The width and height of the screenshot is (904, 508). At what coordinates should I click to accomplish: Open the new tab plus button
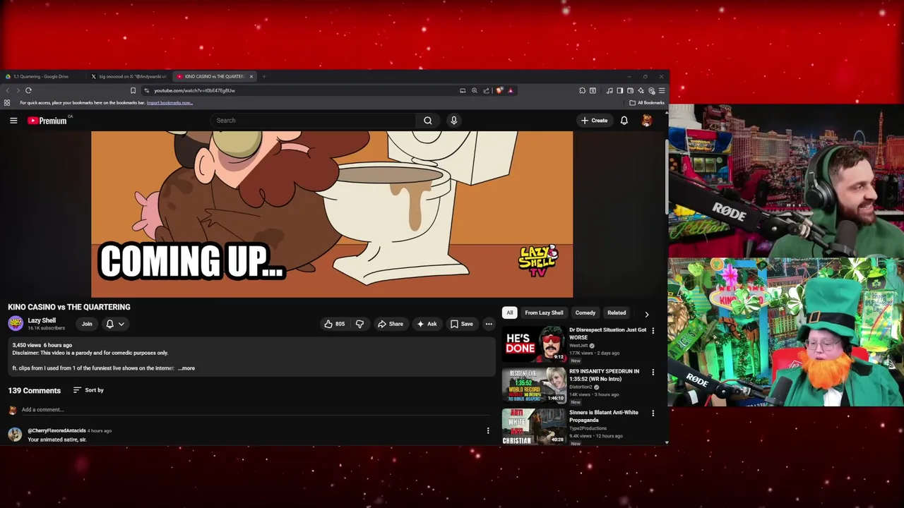pos(264,76)
